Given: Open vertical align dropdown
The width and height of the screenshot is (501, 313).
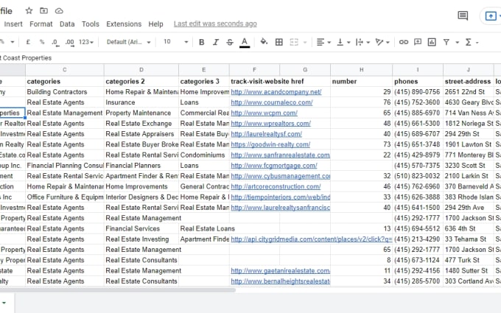Looking at the screenshot, I should click(343, 42).
